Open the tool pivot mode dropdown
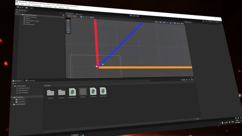242x136 pixels. (x=69, y=16)
